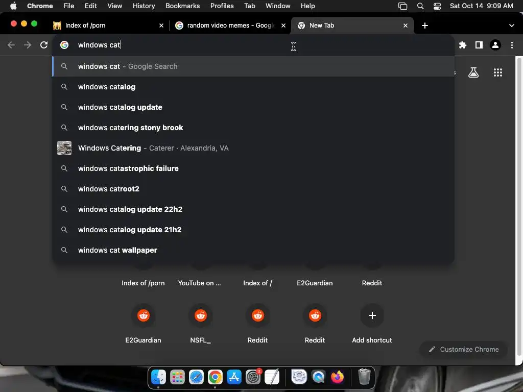Open the Trash in the Dock
The height and width of the screenshot is (392, 523).
pos(364,377)
